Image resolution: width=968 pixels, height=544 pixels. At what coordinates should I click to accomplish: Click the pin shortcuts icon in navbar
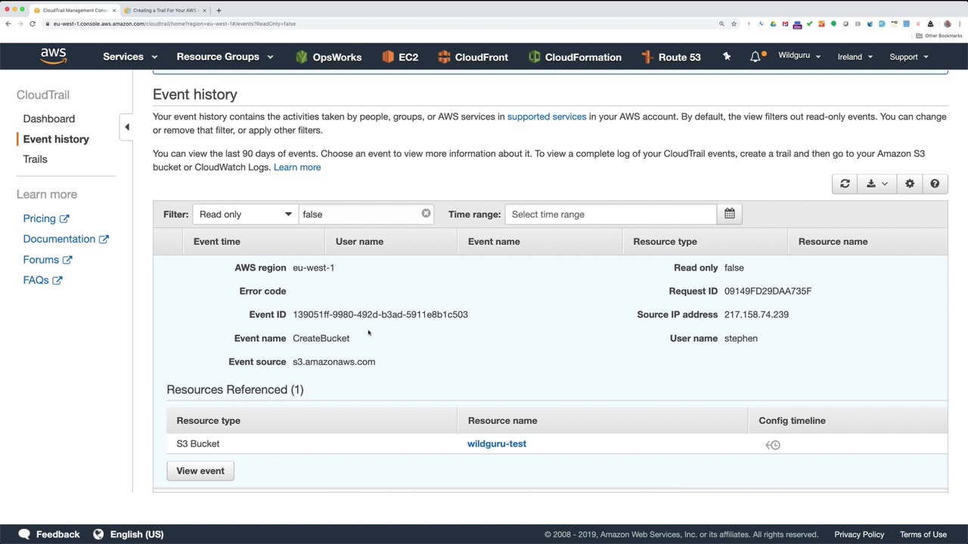point(727,57)
